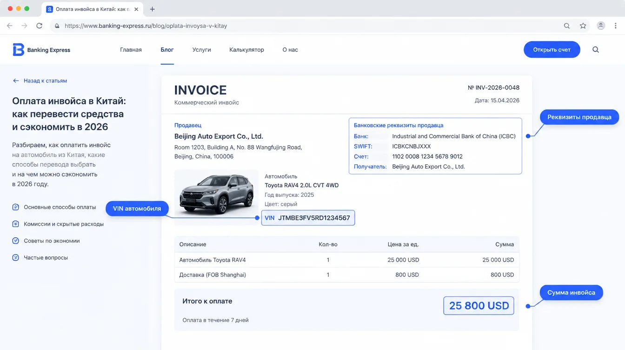625x350 pixels.
Task: Open the site search magnifier icon
Action: [596, 50]
